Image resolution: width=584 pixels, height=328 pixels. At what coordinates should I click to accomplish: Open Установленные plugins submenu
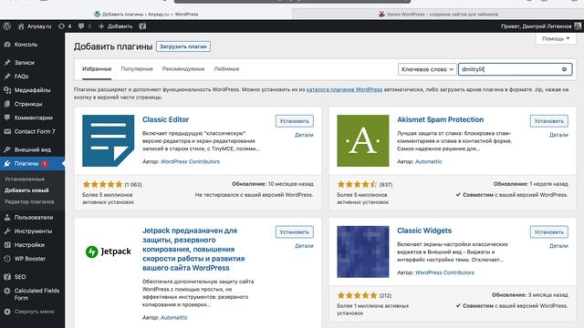point(25,179)
